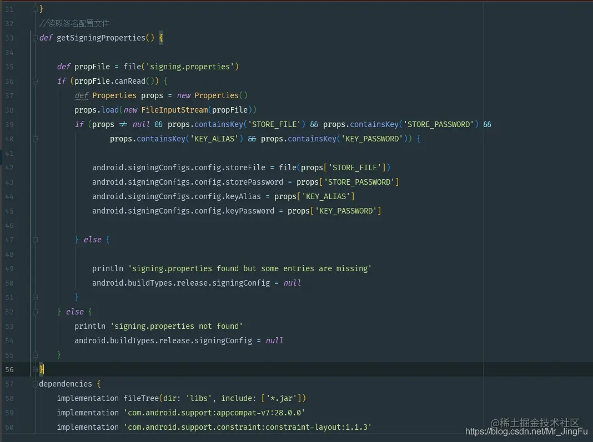Click line number 33 in the gutter
Screen dimensions: 593x442
tap(9, 38)
